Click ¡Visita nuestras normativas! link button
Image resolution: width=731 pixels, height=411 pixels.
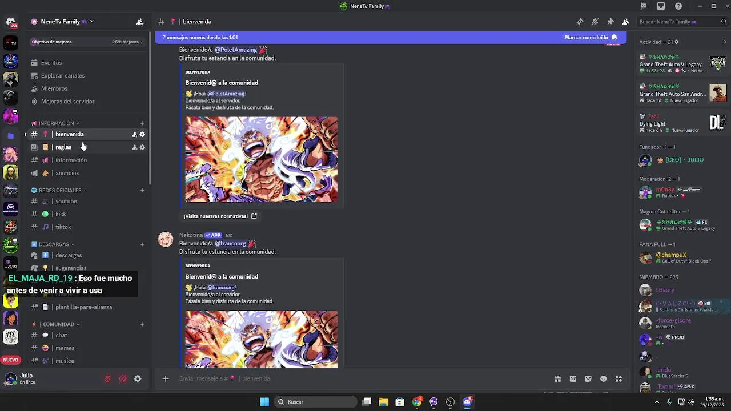(220, 216)
